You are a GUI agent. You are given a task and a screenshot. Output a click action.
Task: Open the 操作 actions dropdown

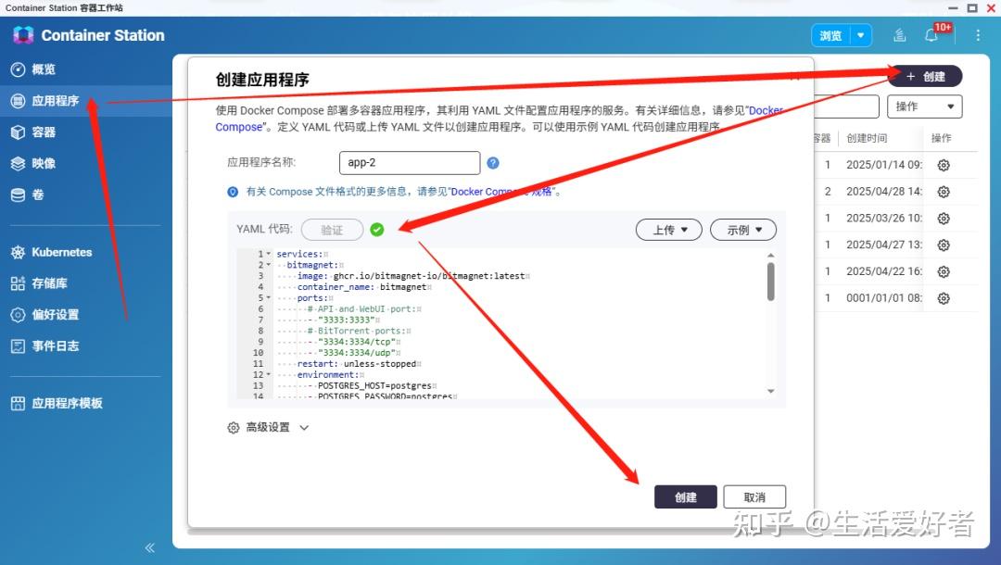point(924,107)
